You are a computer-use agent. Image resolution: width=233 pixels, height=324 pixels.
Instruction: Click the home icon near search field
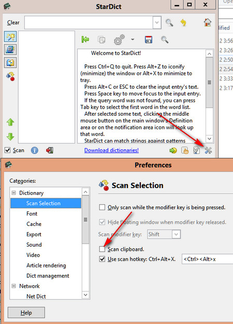[x=208, y=22]
